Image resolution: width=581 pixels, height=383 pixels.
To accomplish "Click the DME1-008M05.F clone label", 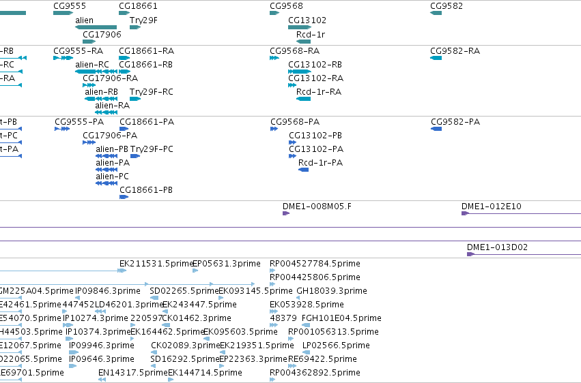I will 317,206.
